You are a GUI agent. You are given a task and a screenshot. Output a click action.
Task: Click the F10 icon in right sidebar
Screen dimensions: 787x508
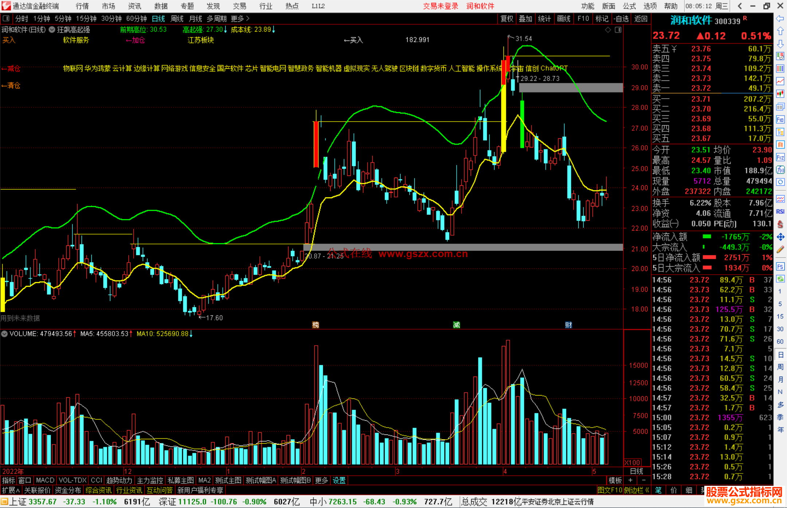780,119
